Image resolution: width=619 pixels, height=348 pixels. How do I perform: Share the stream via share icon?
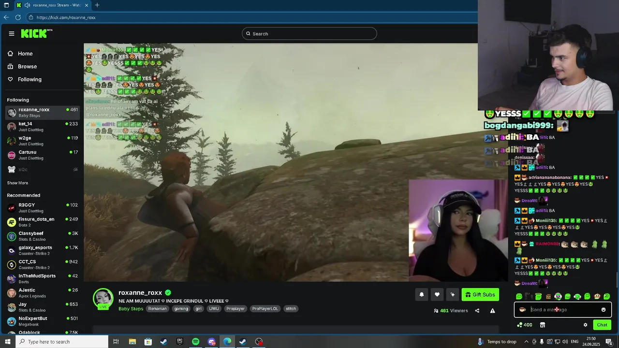(477, 311)
